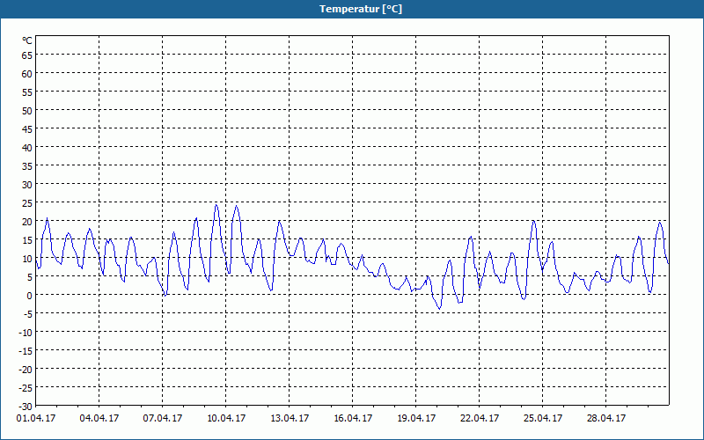The height and width of the screenshot is (440, 704).
Task: Click the °C unit label on the axis
Action: 27,40
